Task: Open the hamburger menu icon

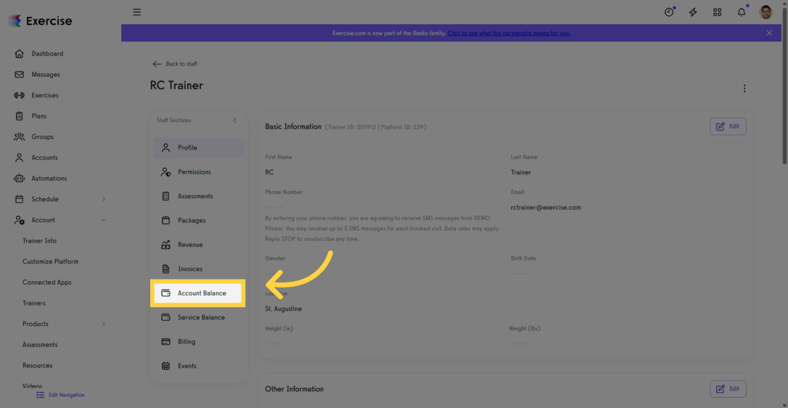Action: [x=137, y=12]
